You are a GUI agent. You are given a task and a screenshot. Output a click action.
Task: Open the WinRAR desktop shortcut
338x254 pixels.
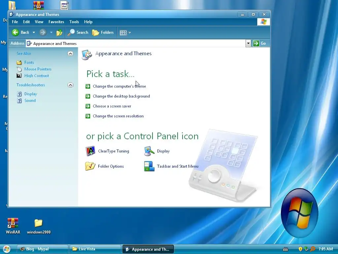click(13, 226)
